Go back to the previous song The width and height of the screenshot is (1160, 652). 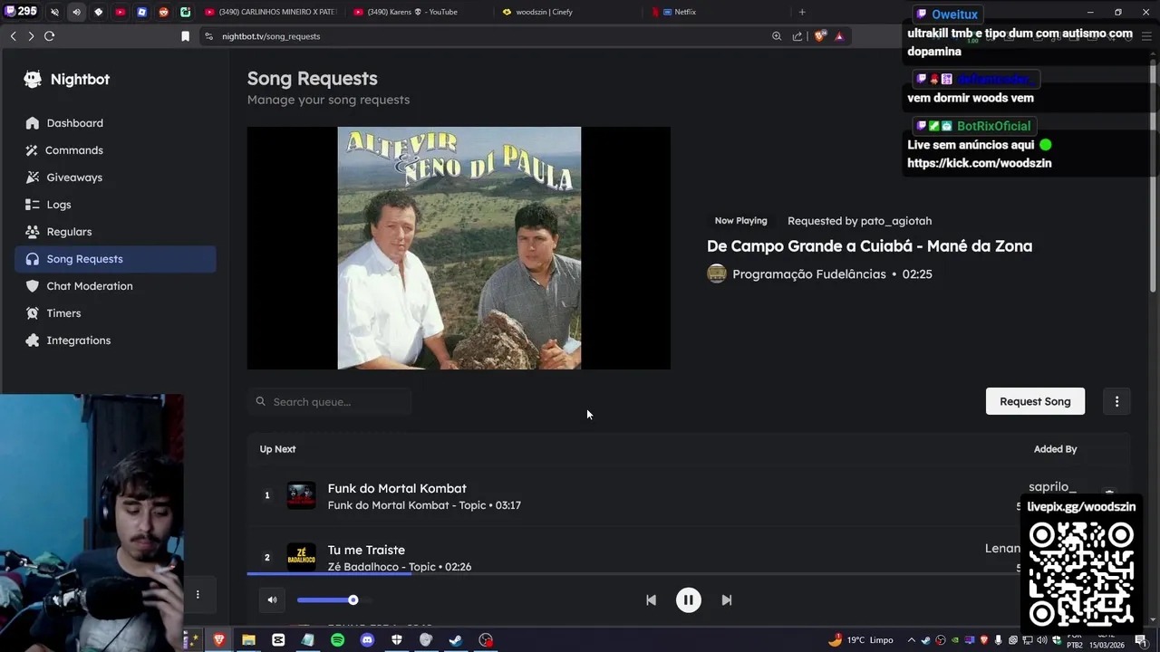(x=651, y=599)
